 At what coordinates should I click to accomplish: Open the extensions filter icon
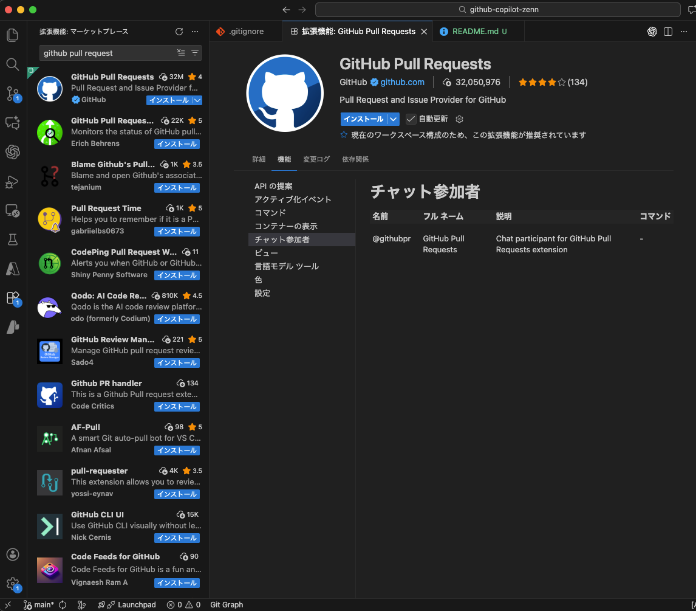(194, 52)
